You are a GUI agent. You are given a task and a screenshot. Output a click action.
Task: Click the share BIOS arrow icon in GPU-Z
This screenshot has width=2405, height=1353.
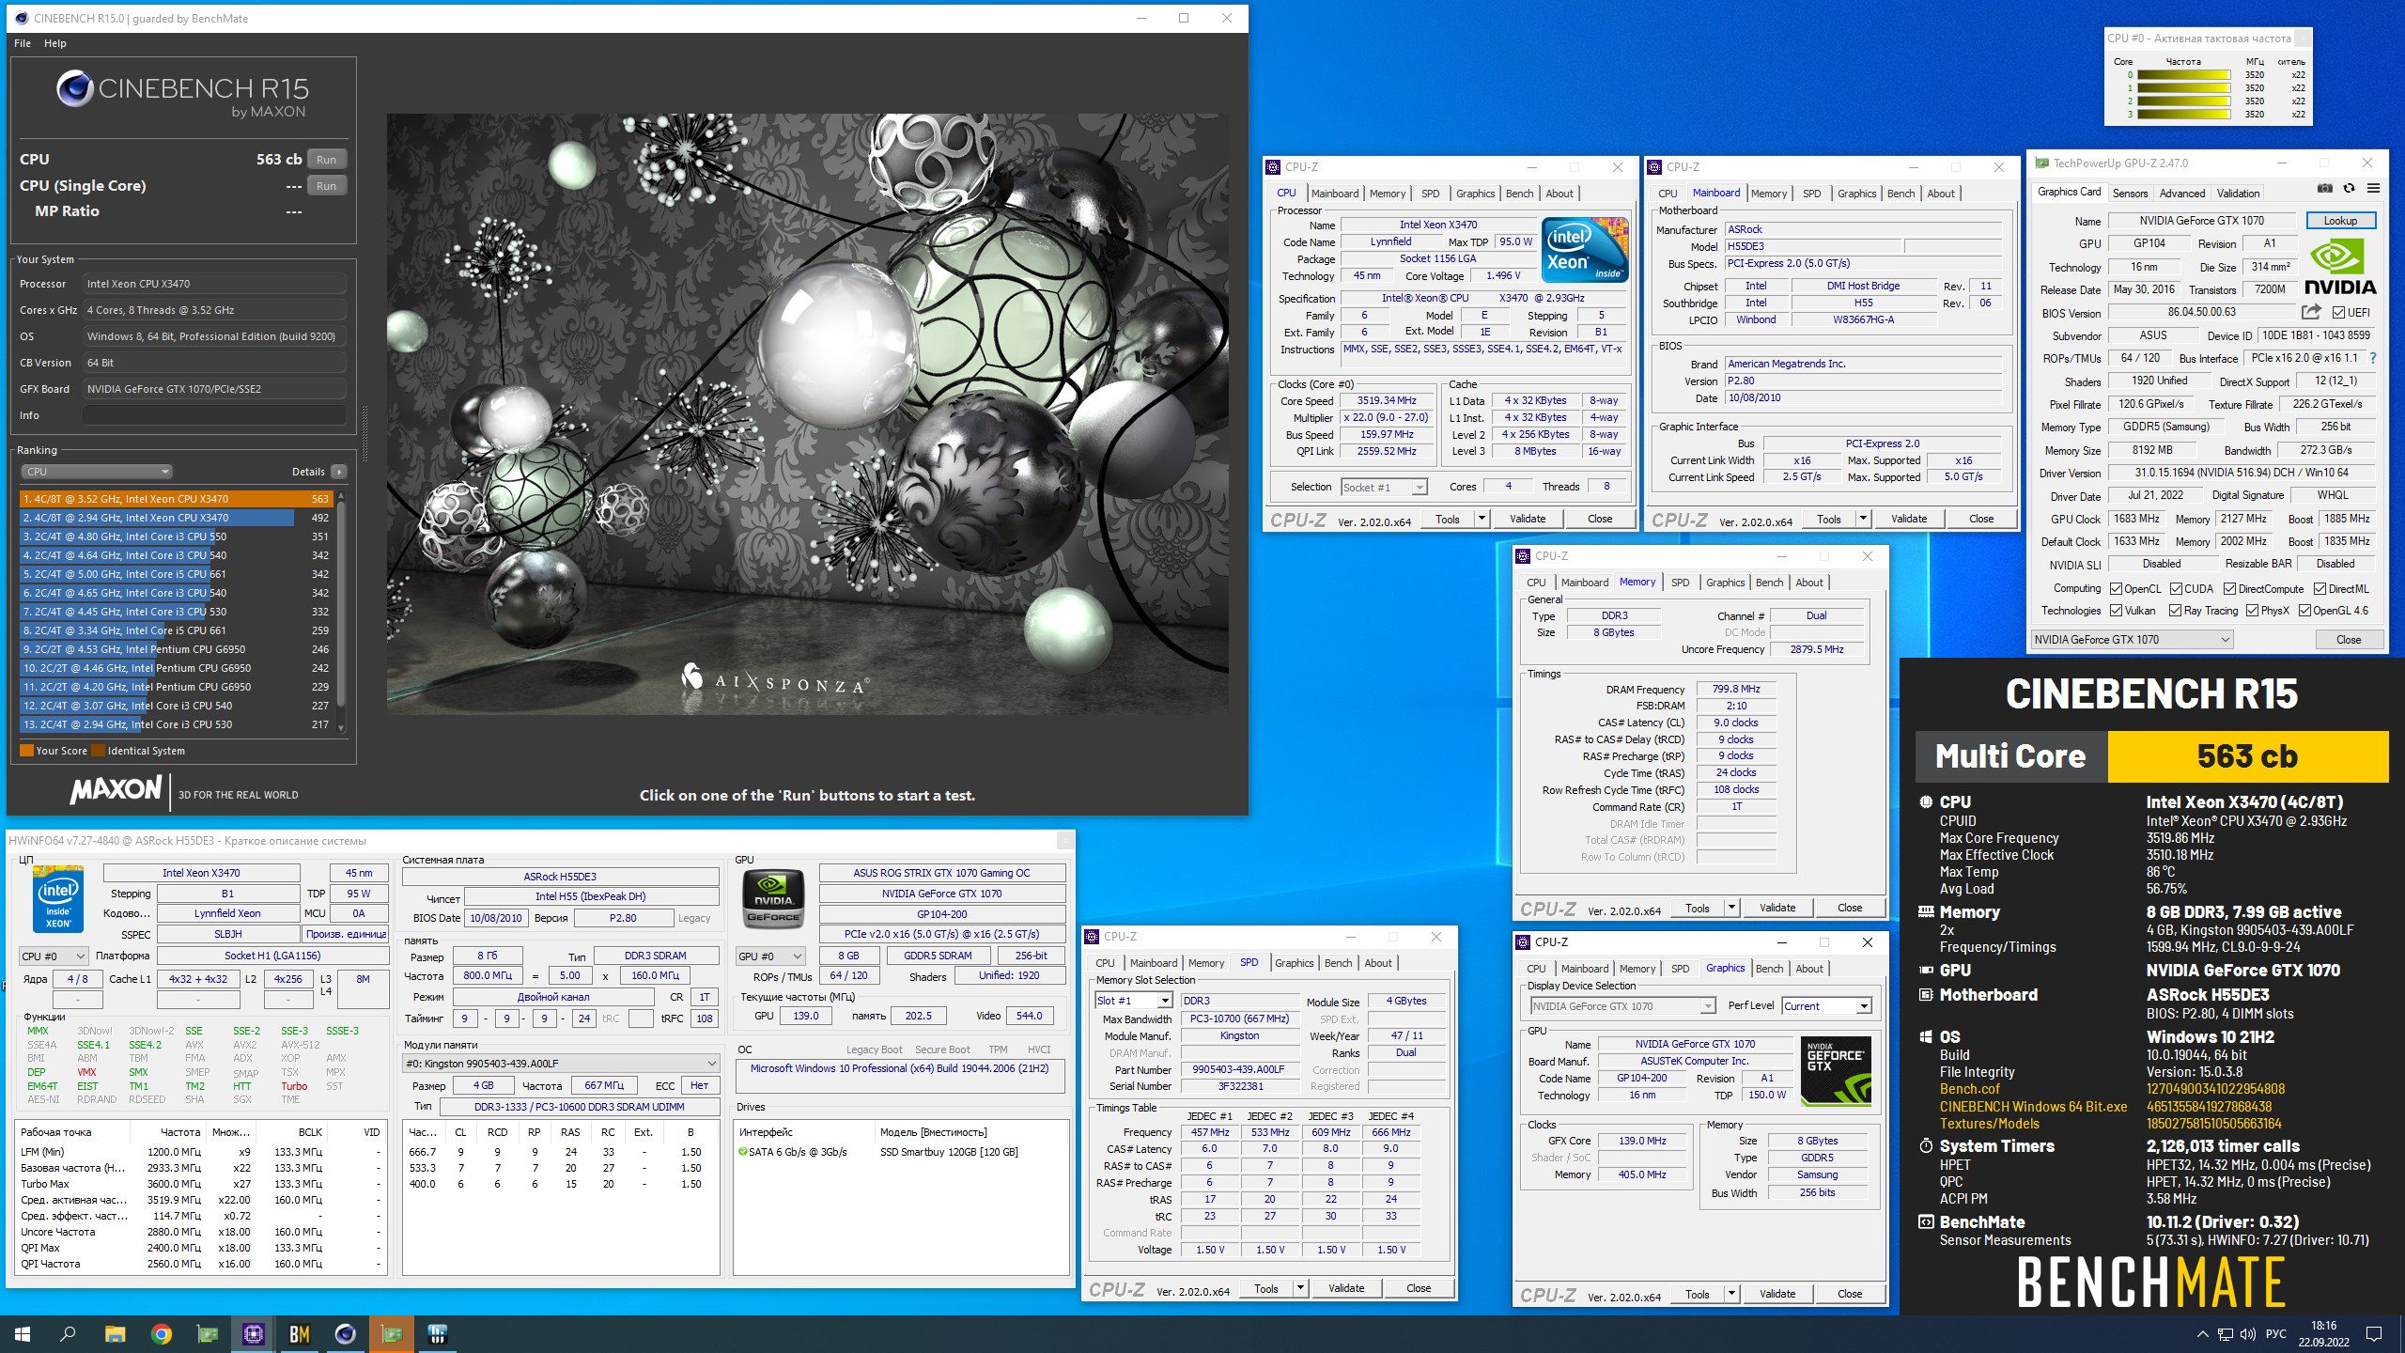coord(2312,312)
